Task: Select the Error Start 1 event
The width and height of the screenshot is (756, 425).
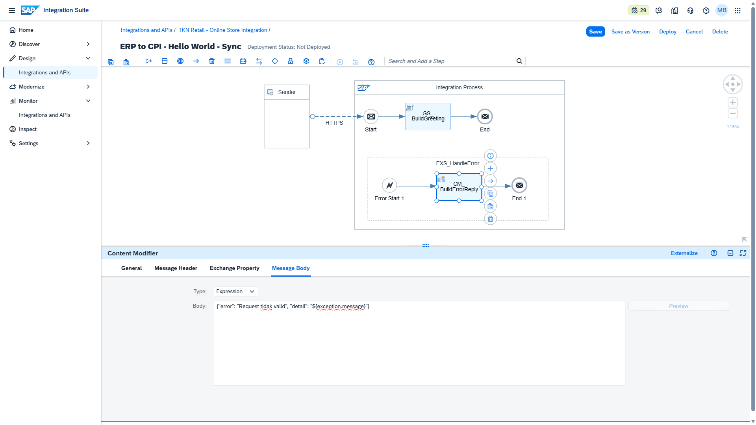Action: [389, 185]
